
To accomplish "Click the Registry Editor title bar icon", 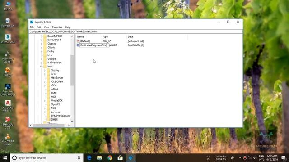I will coord(32,22).
